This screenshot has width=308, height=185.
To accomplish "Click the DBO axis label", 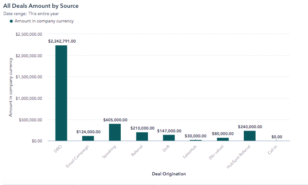I will [x=58, y=149].
